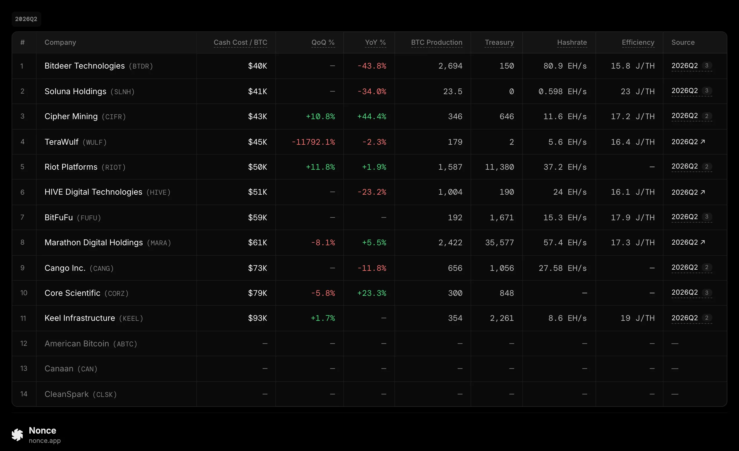Select BitFuFu company name
This screenshot has width=739, height=451.
pyautogui.click(x=58, y=217)
